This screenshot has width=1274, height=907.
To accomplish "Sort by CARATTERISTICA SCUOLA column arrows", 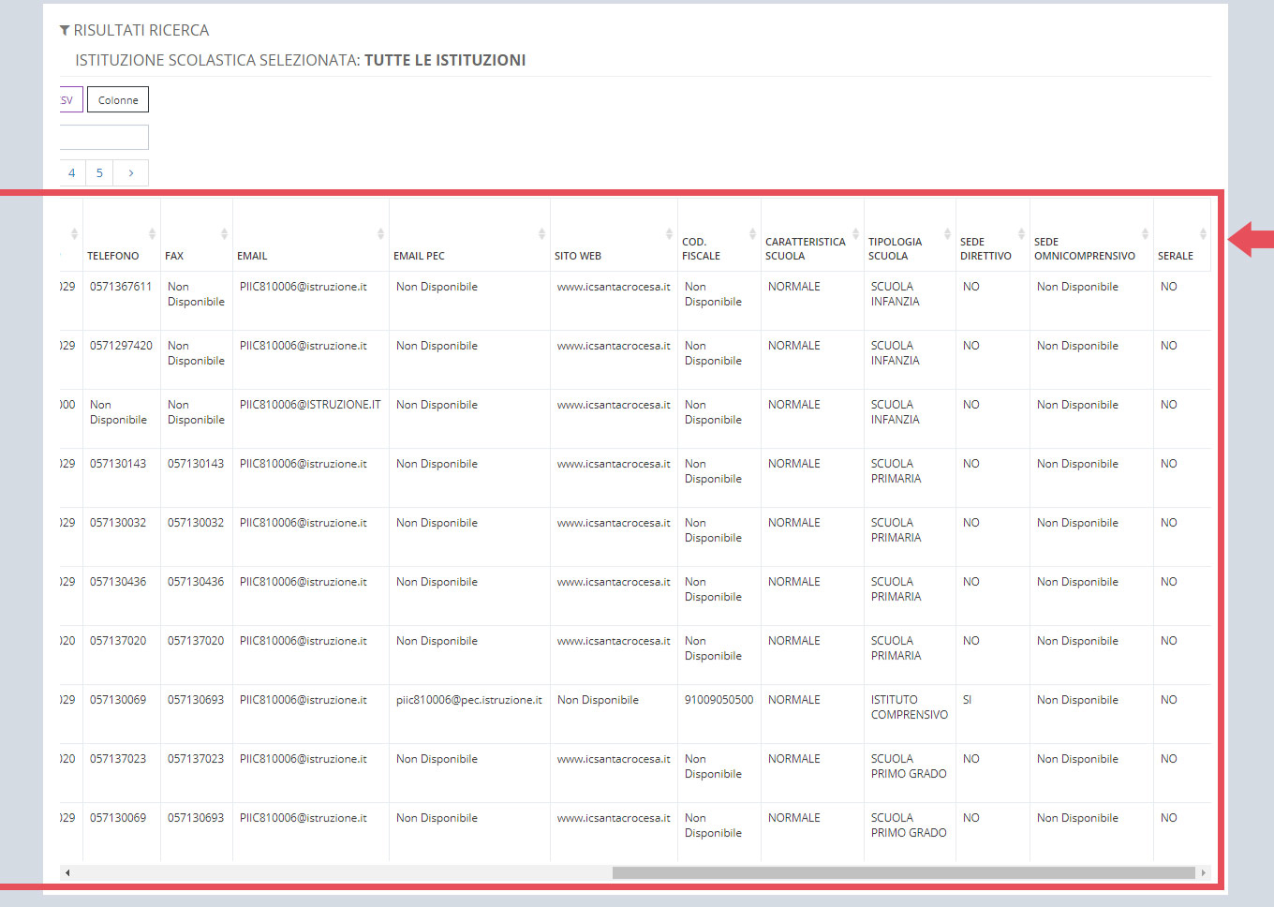I will pos(855,233).
